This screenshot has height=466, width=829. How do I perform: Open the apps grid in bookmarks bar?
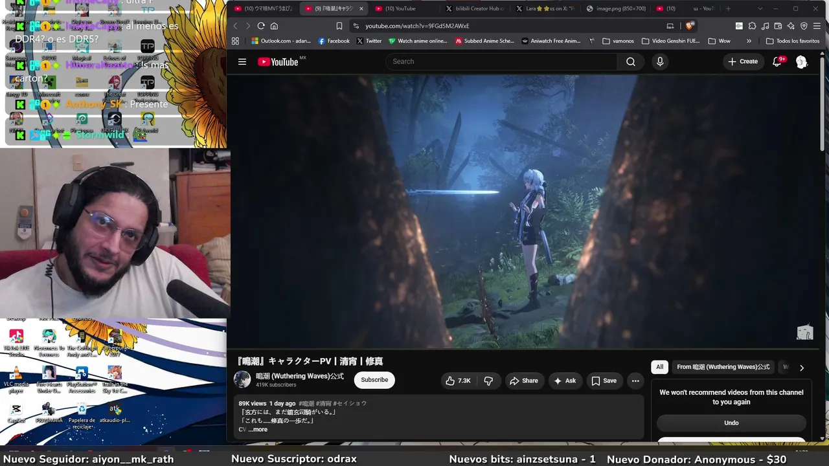tap(235, 41)
